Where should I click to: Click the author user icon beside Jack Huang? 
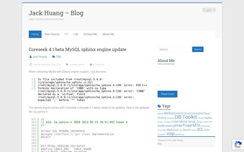click(30, 57)
